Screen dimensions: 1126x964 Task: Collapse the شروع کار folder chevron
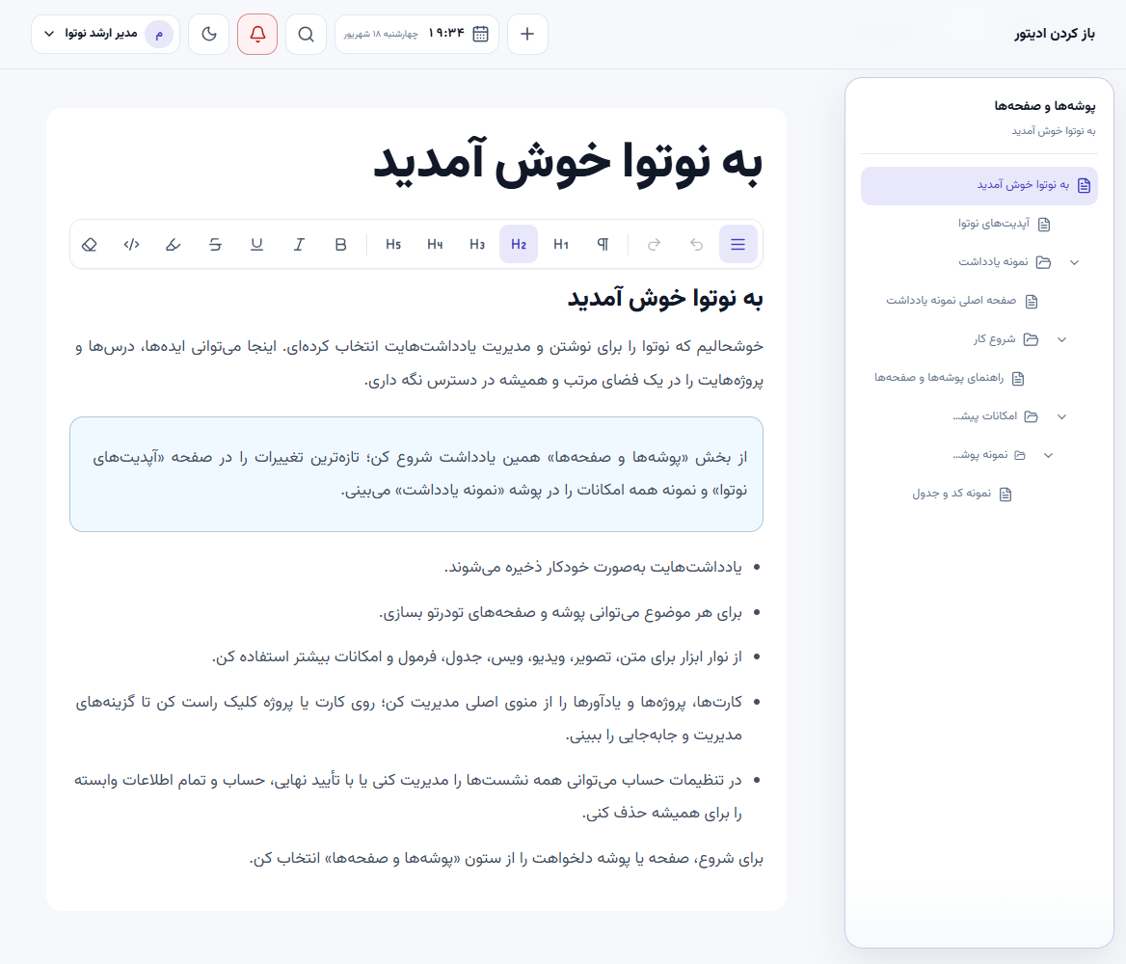coord(1062,339)
